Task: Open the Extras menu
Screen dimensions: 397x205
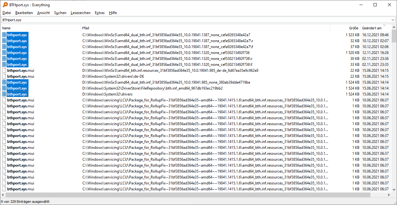Action: [x=100, y=13]
